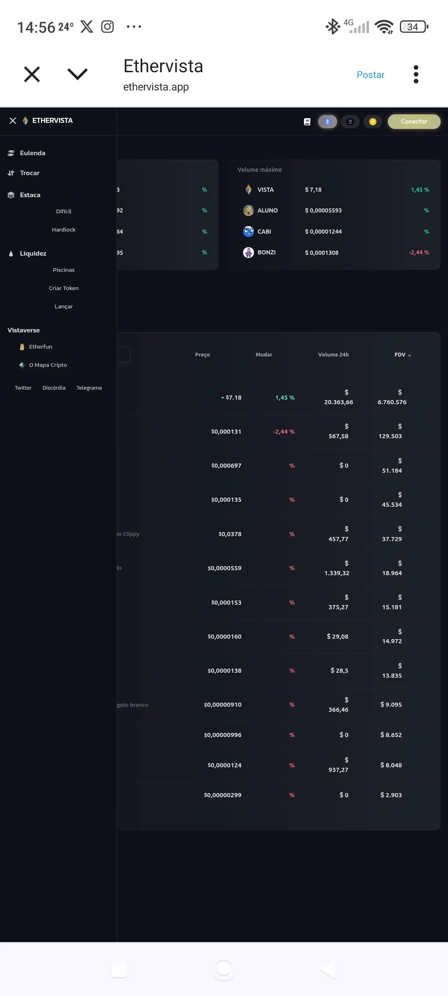Viewport: 448px width, 996px height.
Task: Open Criar Token page
Action: pyautogui.click(x=63, y=288)
